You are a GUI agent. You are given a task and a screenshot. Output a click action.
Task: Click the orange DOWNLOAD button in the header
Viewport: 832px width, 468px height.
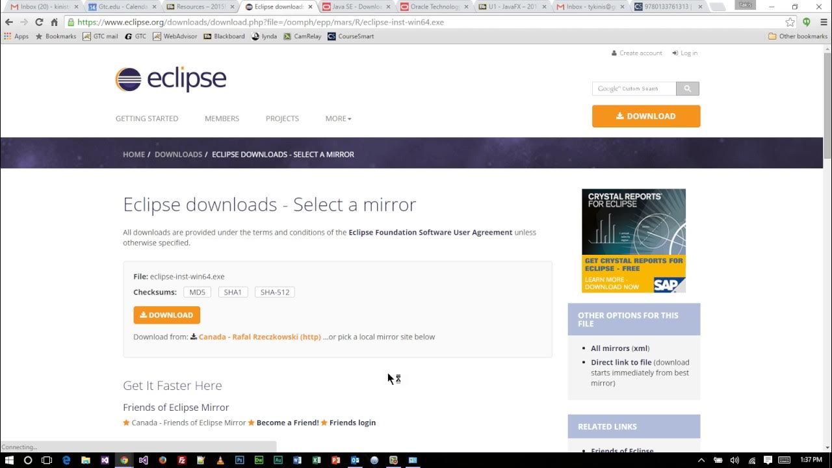coord(646,116)
